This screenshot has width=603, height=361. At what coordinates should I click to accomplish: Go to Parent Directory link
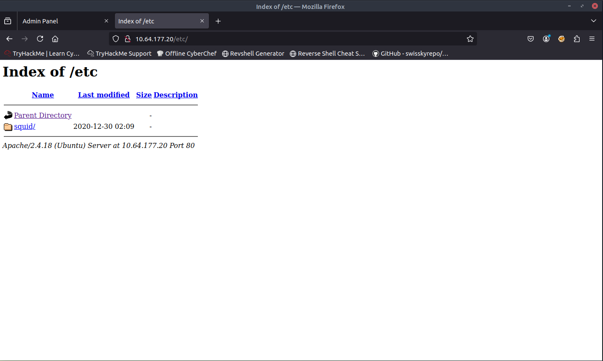(43, 115)
